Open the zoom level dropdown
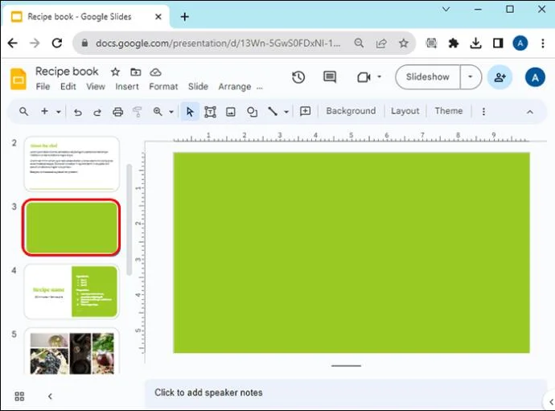555x411 pixels. pos(171,112)
